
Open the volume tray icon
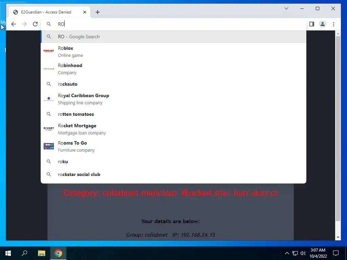click(x=303, y=253)
